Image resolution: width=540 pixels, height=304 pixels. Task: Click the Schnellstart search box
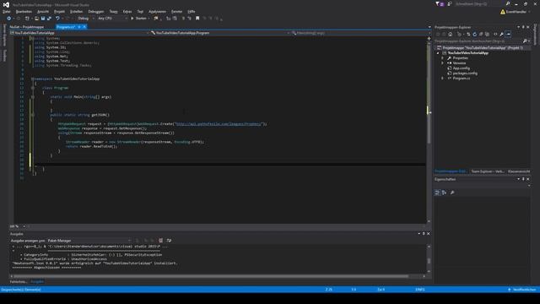coord(478,3)
